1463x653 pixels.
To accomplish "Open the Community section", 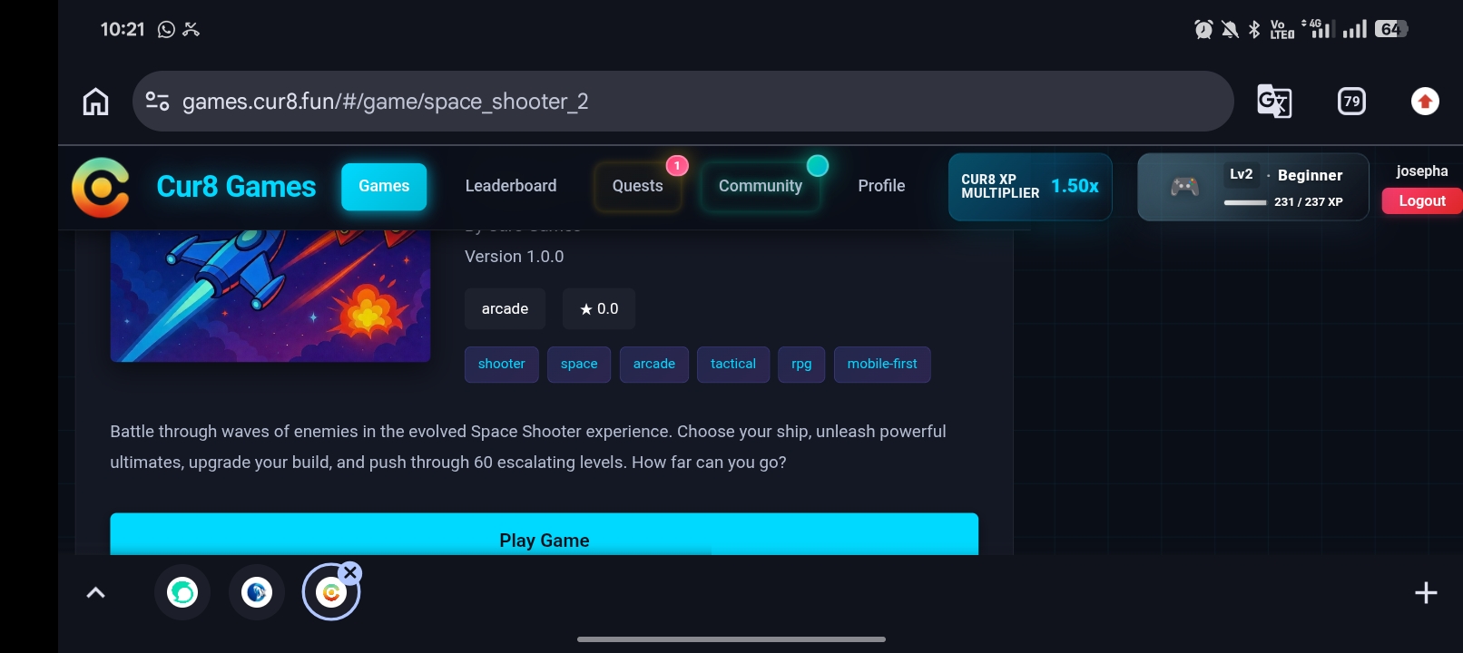I will (761, 187).
